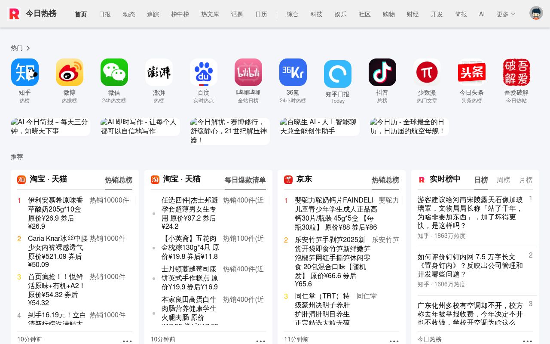This screenshot has height=344, width=550.
Task: Switch 实时榜中 to 日榜 tab
Action: 481,180
